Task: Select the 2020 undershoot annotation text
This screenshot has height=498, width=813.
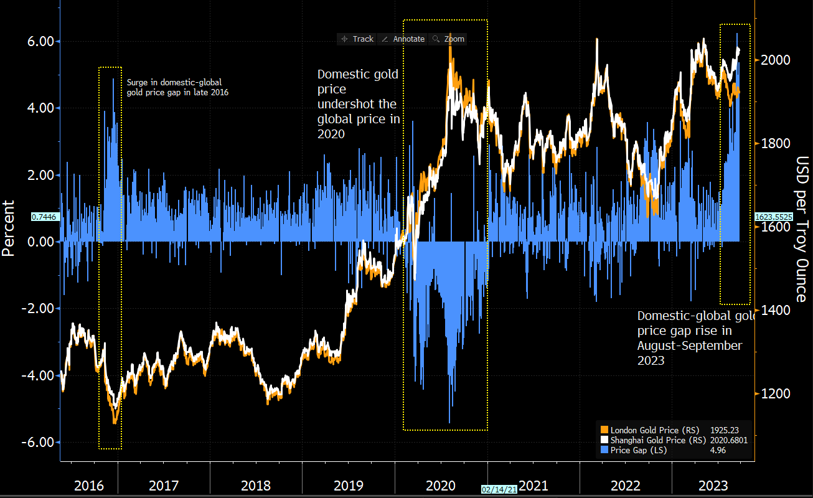Action: (x=359, y=104)
